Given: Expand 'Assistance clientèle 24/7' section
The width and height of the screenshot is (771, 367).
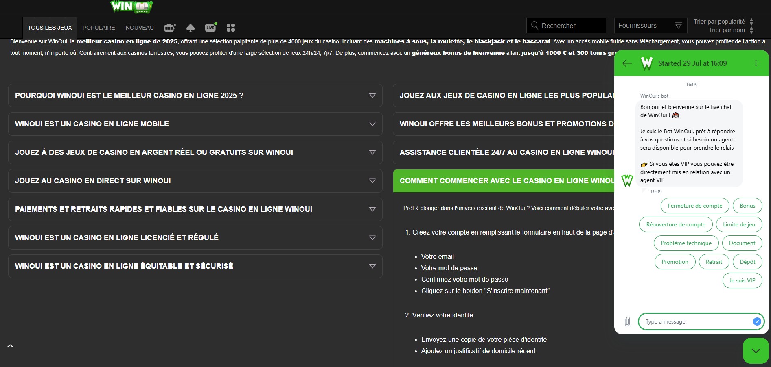Looking at the screenshot, I should coord(504,152).
